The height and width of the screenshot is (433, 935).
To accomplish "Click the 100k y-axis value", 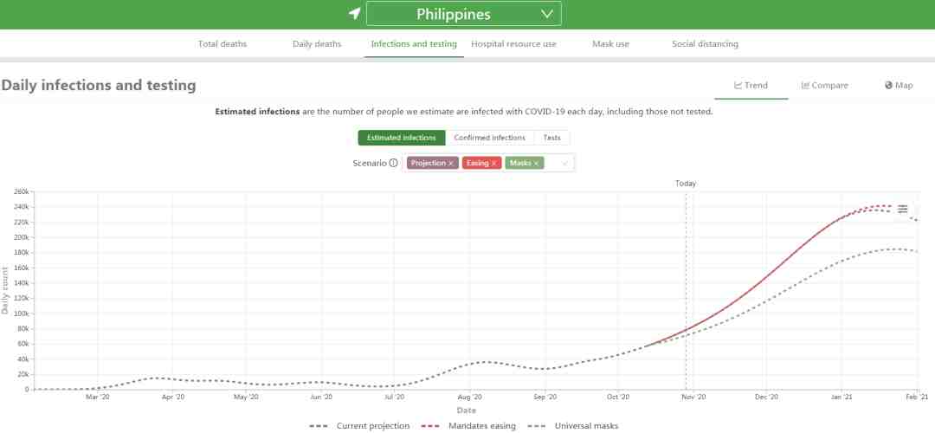I will pos(22,313).
